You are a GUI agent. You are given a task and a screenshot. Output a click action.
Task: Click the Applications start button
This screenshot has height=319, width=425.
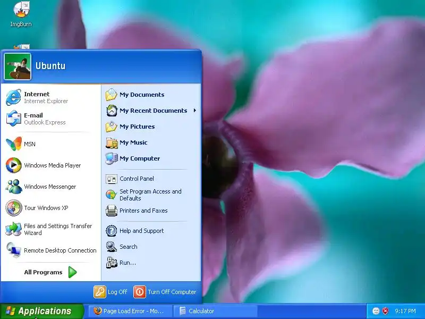tap(42, 311)
